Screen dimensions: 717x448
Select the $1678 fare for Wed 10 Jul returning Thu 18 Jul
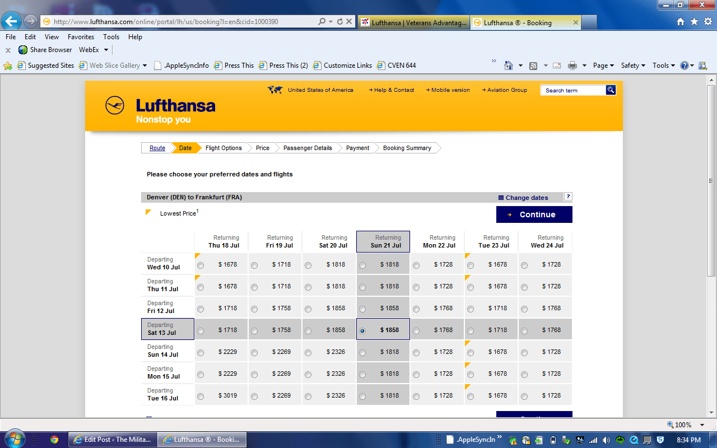(x=201, y=264)
